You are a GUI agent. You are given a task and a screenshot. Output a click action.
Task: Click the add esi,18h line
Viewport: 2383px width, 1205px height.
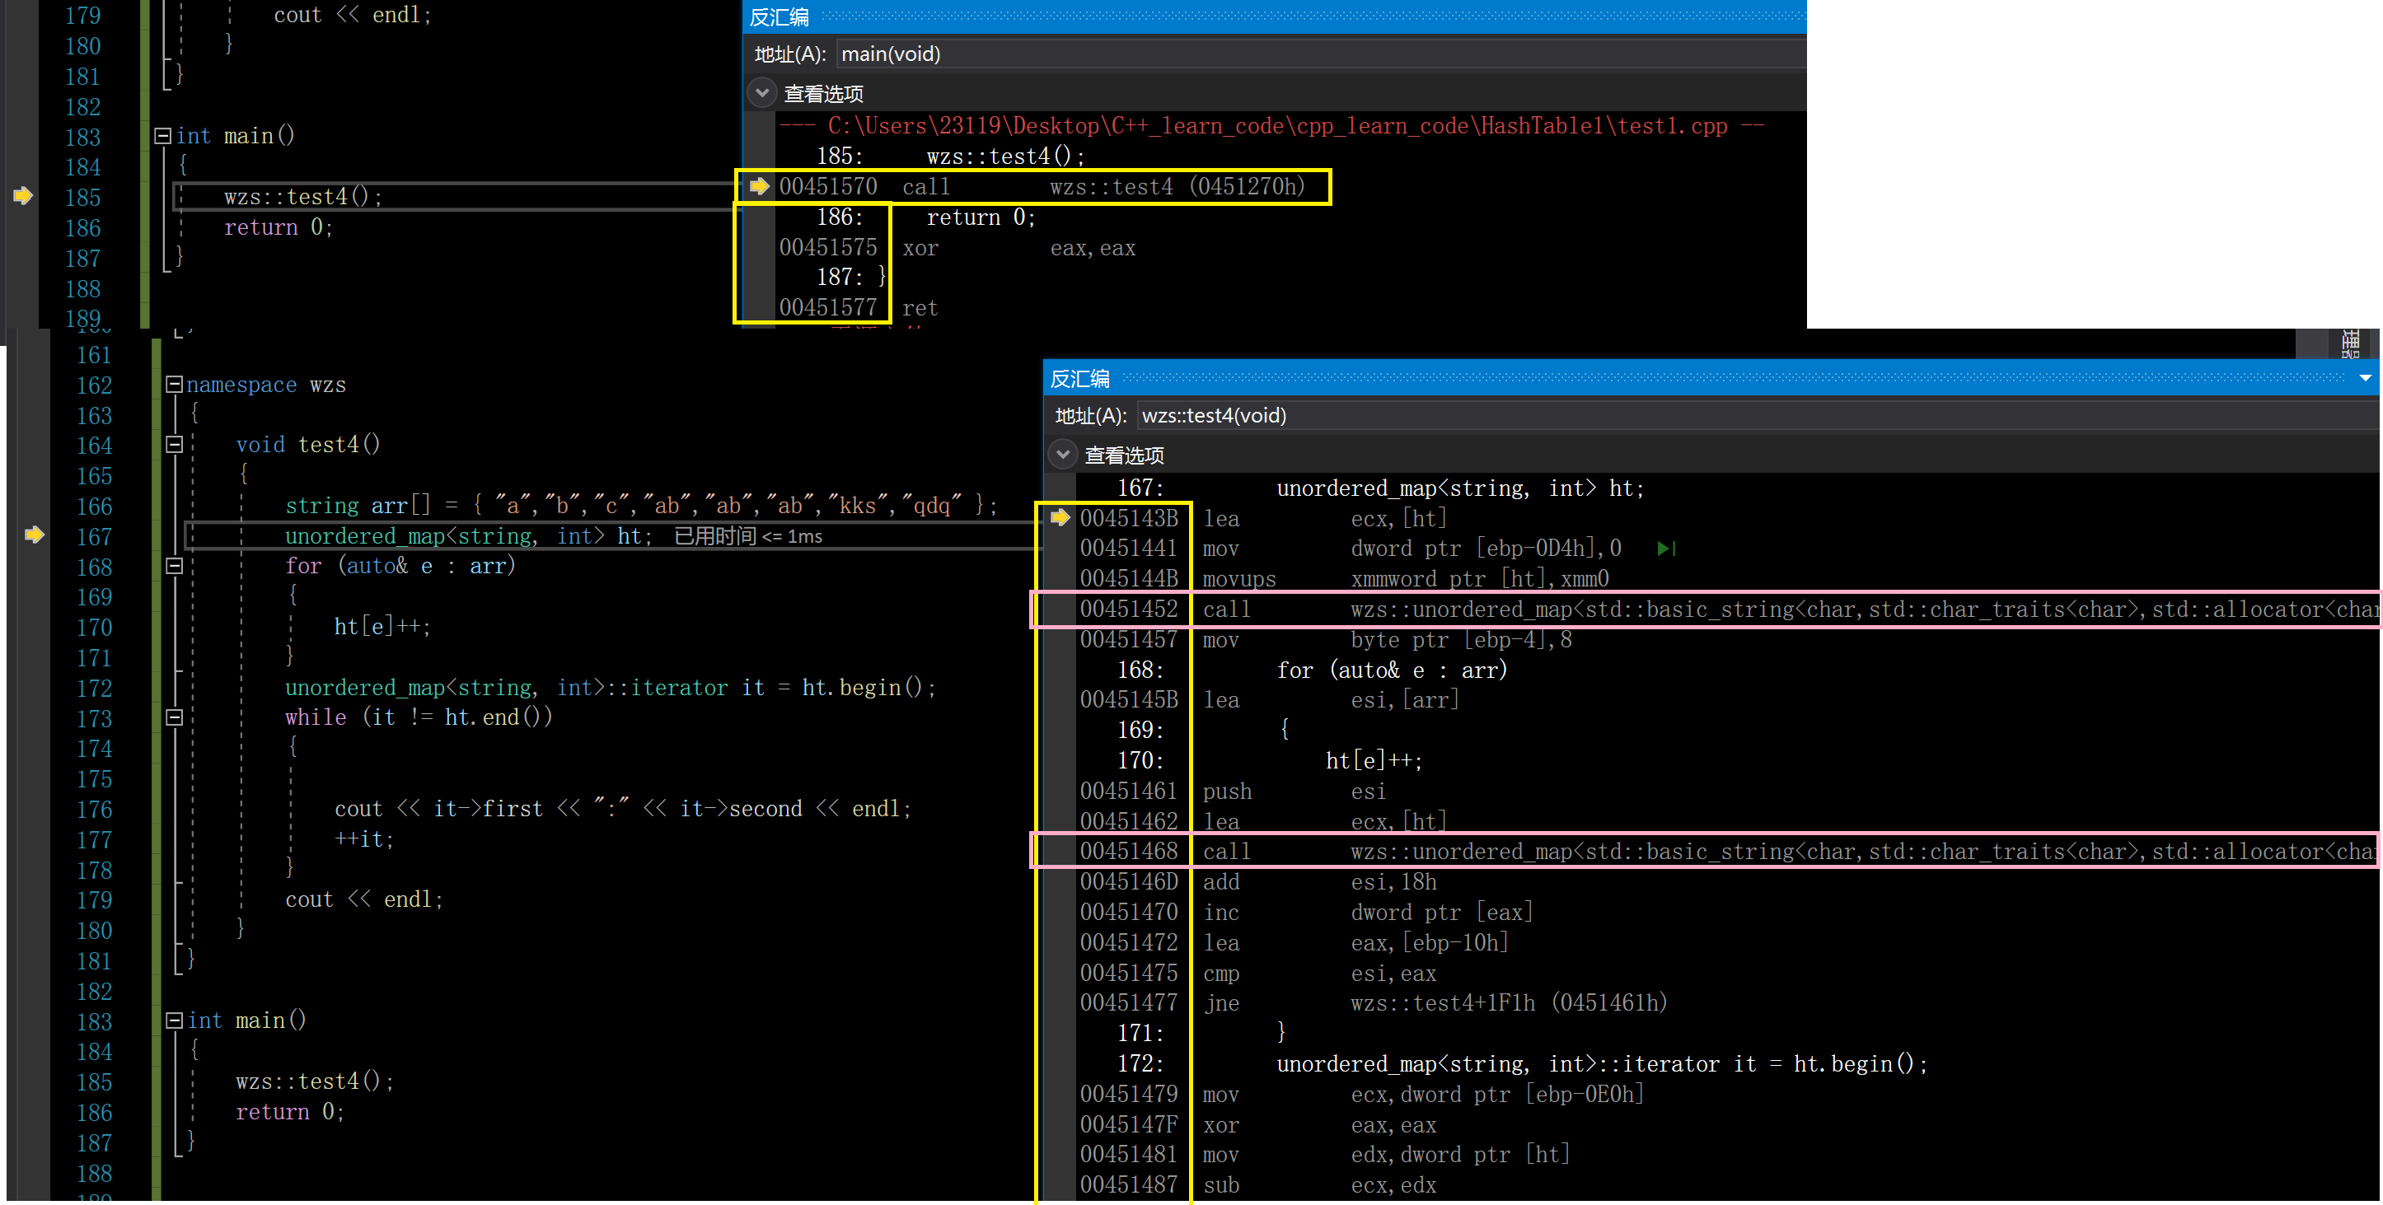pyautogui.click(x=1258, y=882)
